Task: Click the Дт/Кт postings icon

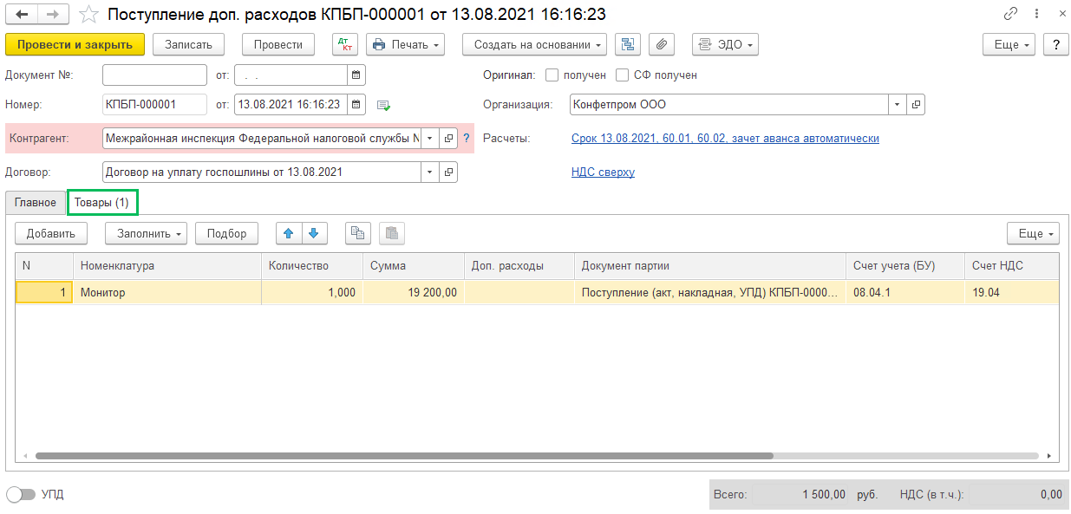Action: click(344, 44)
